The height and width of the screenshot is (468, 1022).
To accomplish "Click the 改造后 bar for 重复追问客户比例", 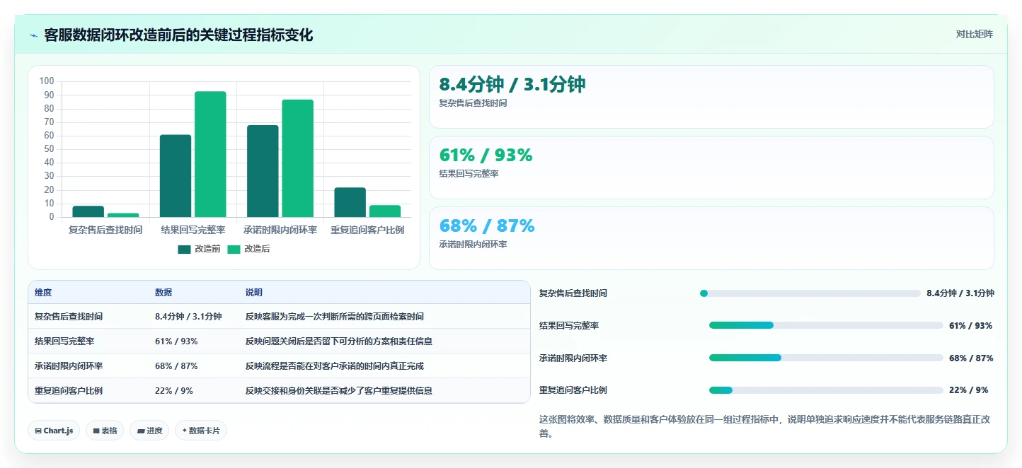I will (x=385, y=211).
